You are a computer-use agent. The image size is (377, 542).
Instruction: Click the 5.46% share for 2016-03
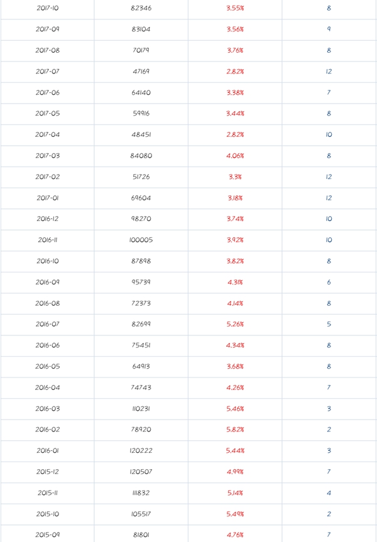[x=235, y=408]
